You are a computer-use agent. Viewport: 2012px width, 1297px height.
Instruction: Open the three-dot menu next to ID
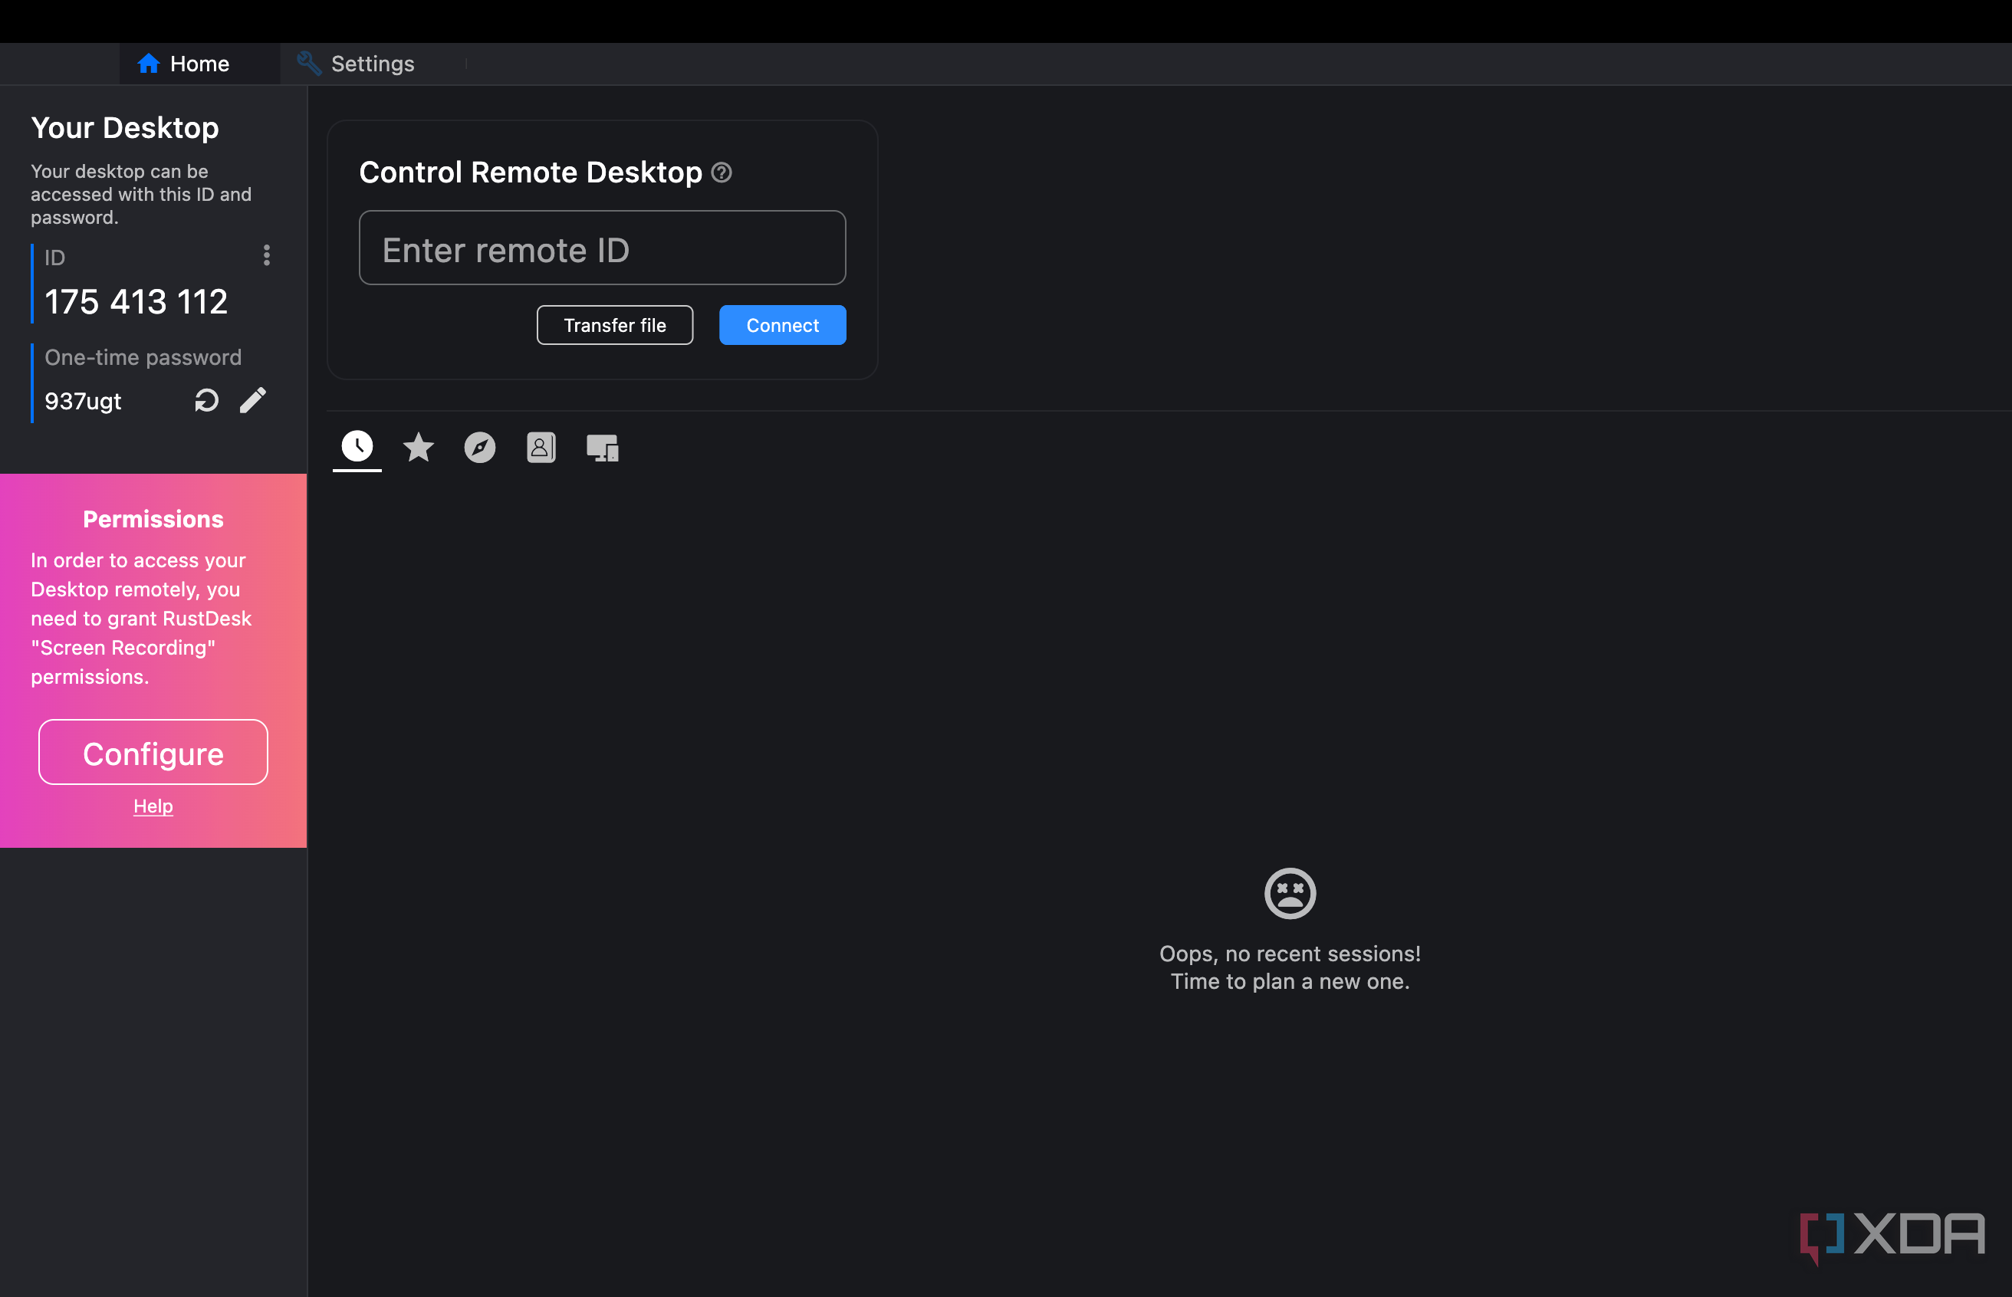point(267,255)
